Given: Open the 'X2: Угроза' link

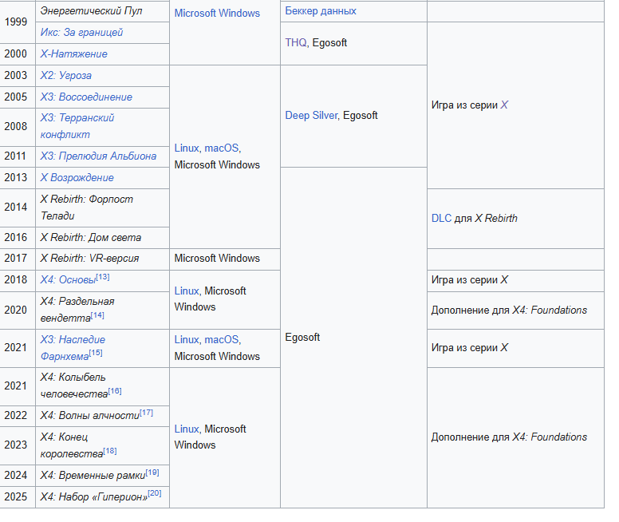Looking at the screenshot, I should click(x=66, y=76).
